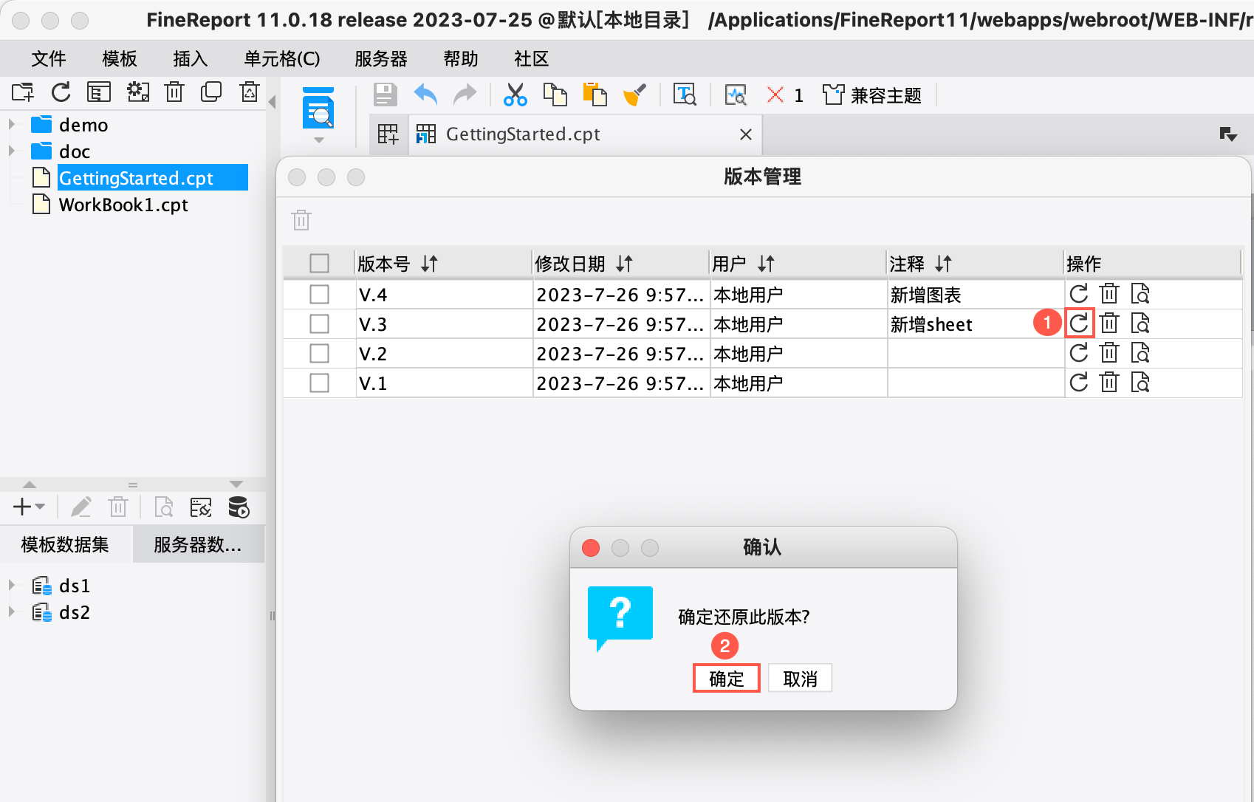This screenshot has height=802, width=1254.
Task: Expand the demo folder
Action: click(x=12, y=124)
